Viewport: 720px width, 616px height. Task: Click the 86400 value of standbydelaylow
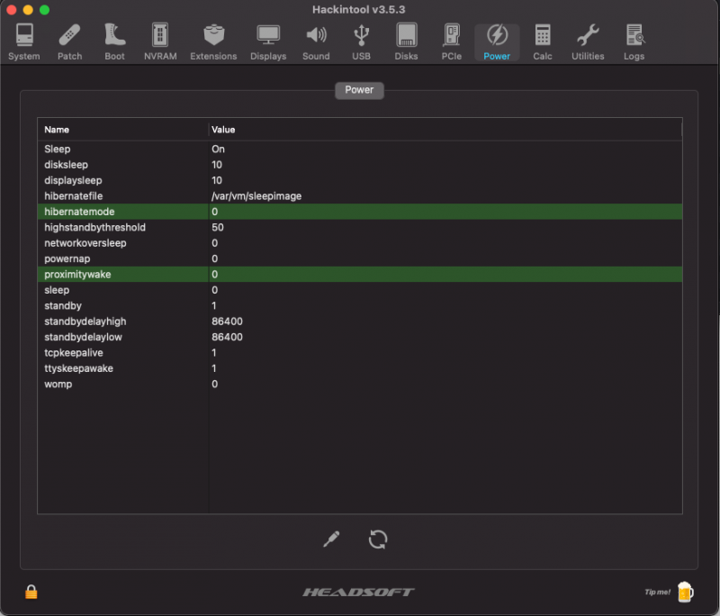227,337
